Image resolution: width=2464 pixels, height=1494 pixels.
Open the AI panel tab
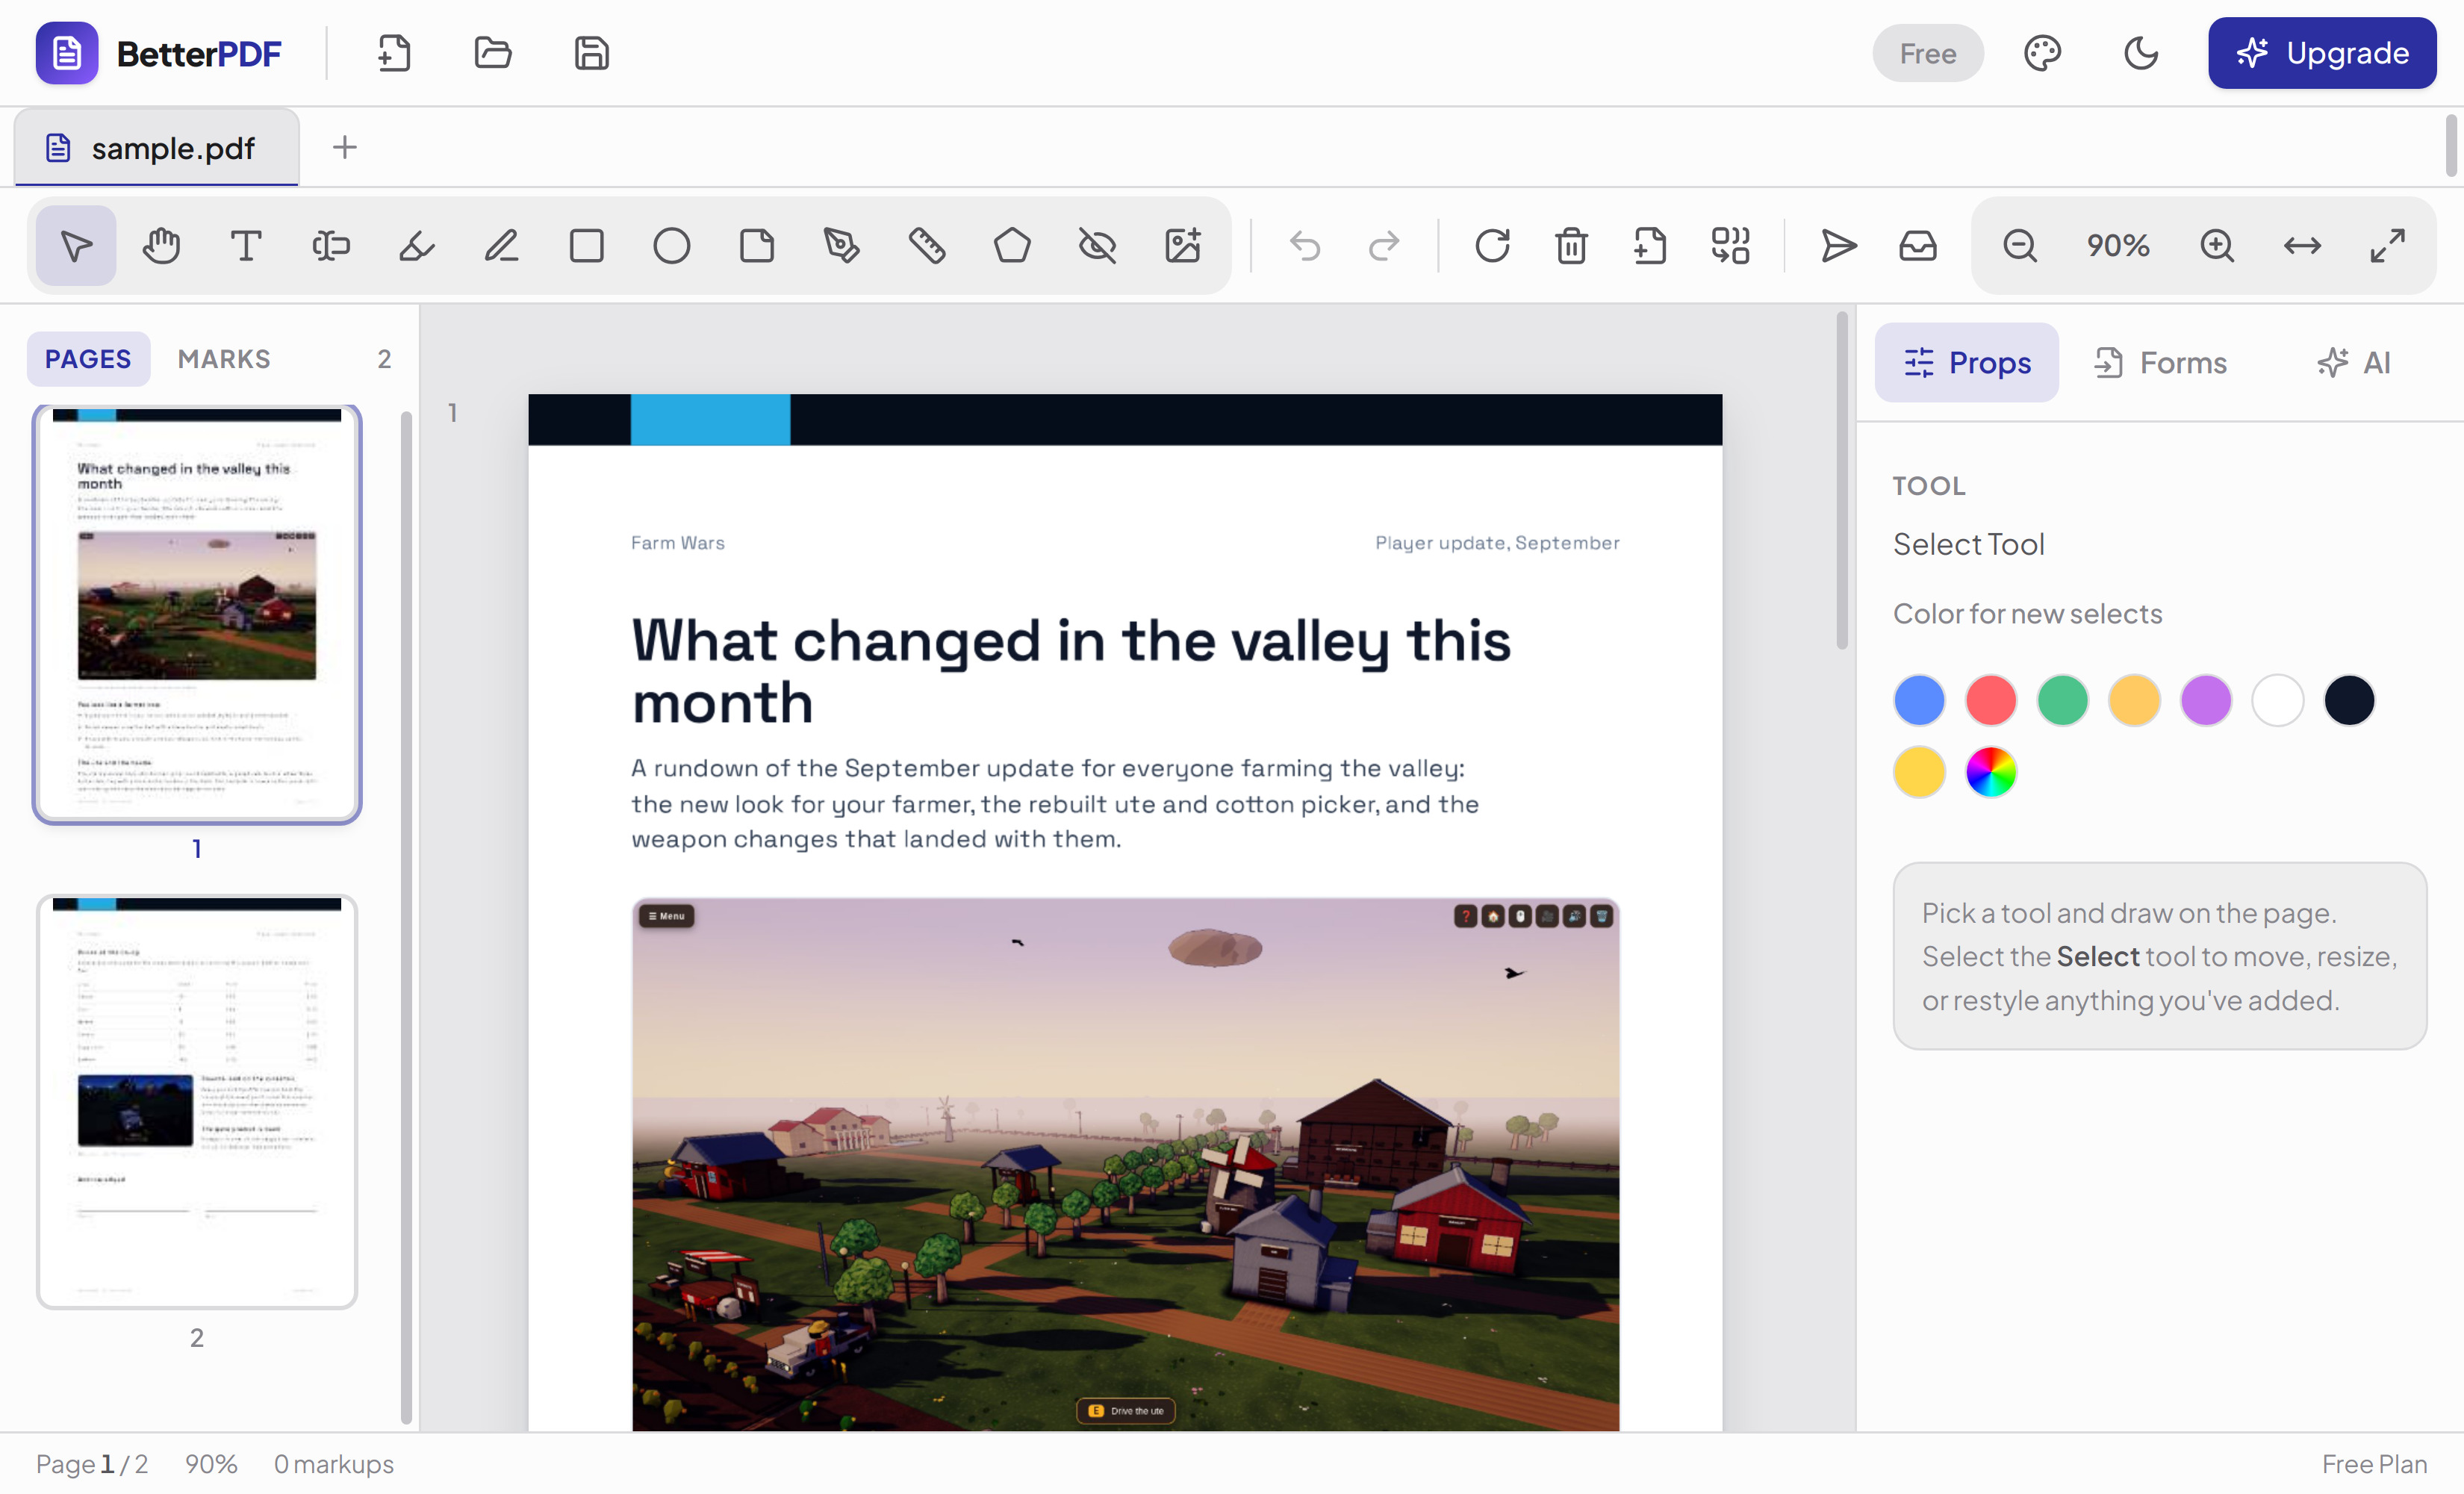point(2353,362)
